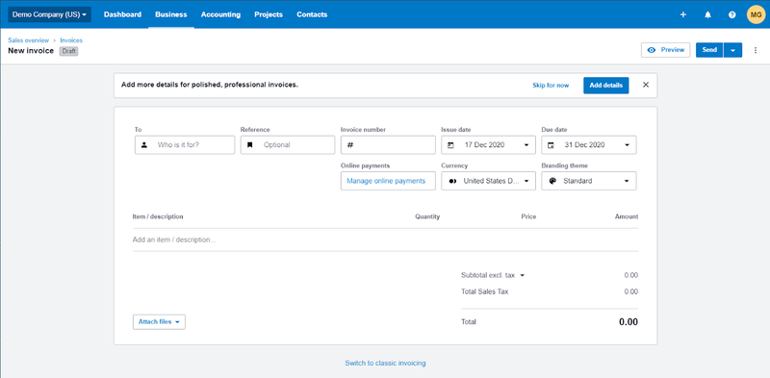Viewport: 770px width, 378px height.
Task: Open the Accounting menu
Action: pyautogui.click(x=220, y=14)
